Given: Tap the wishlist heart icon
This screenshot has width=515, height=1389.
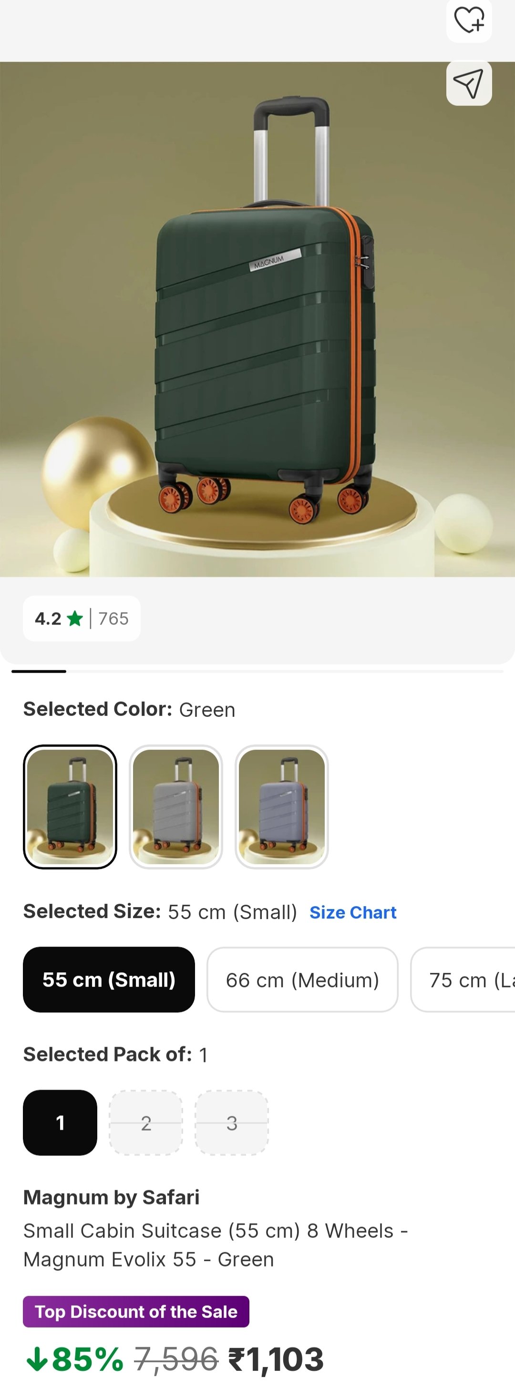Looking at the screenshot, I should coord(469,20).
